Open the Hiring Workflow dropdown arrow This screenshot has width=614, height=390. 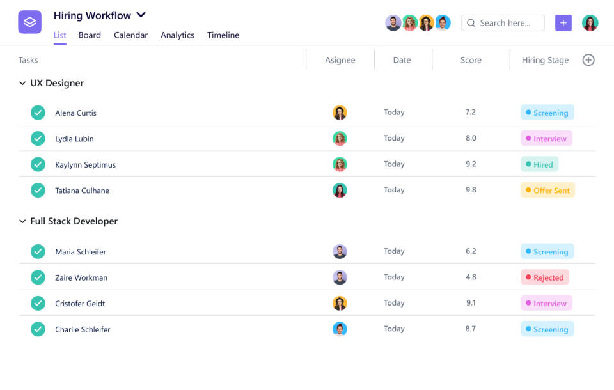pos(141,15)
